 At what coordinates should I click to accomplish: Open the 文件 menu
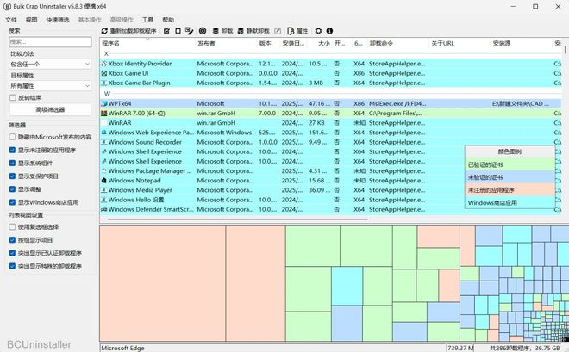(x=11, y=20)
